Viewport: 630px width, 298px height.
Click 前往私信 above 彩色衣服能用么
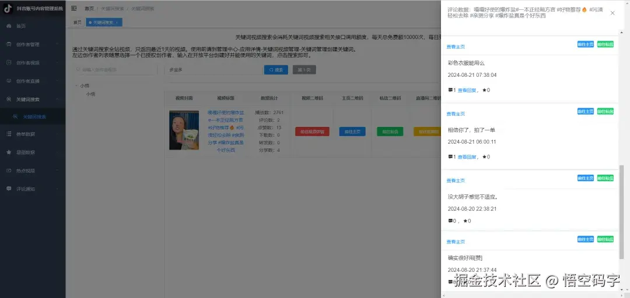(605, 44)
